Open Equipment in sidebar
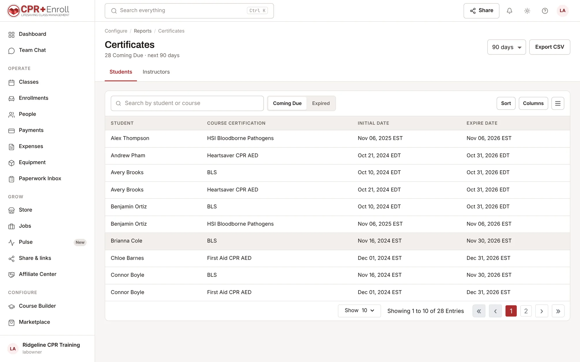This screenshot has height=362, width=580. click(47, 162)
